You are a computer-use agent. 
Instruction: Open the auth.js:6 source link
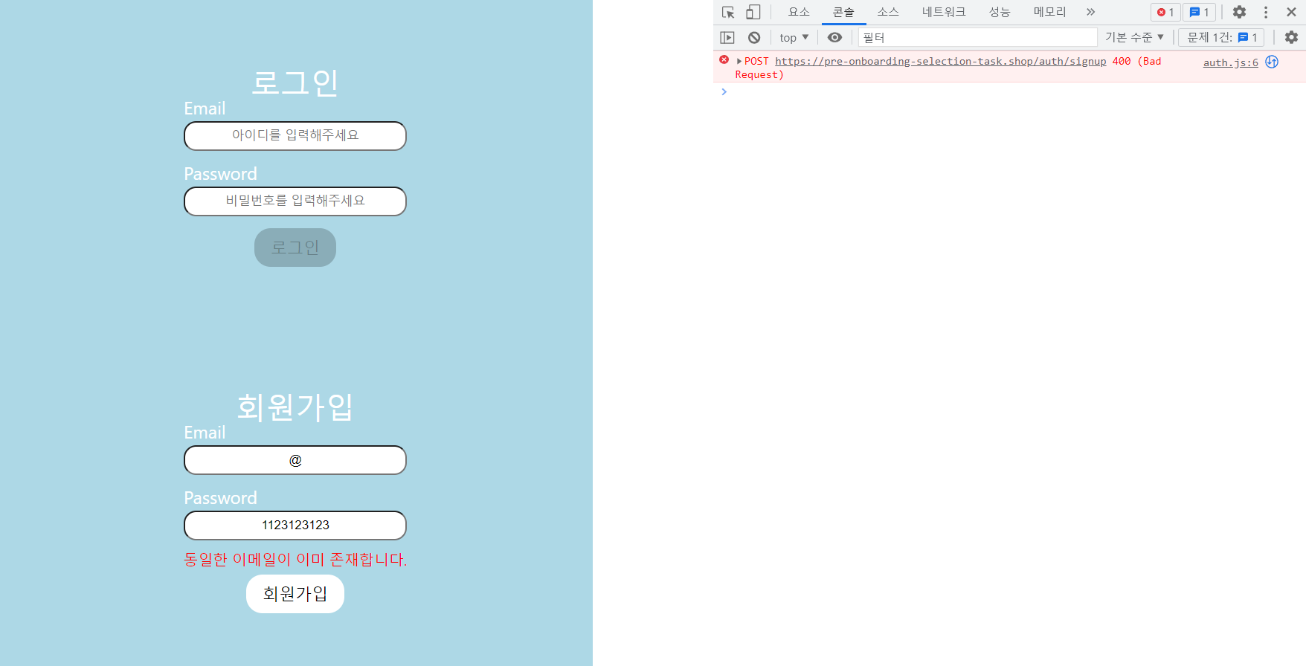click(x=1230, y=62)
